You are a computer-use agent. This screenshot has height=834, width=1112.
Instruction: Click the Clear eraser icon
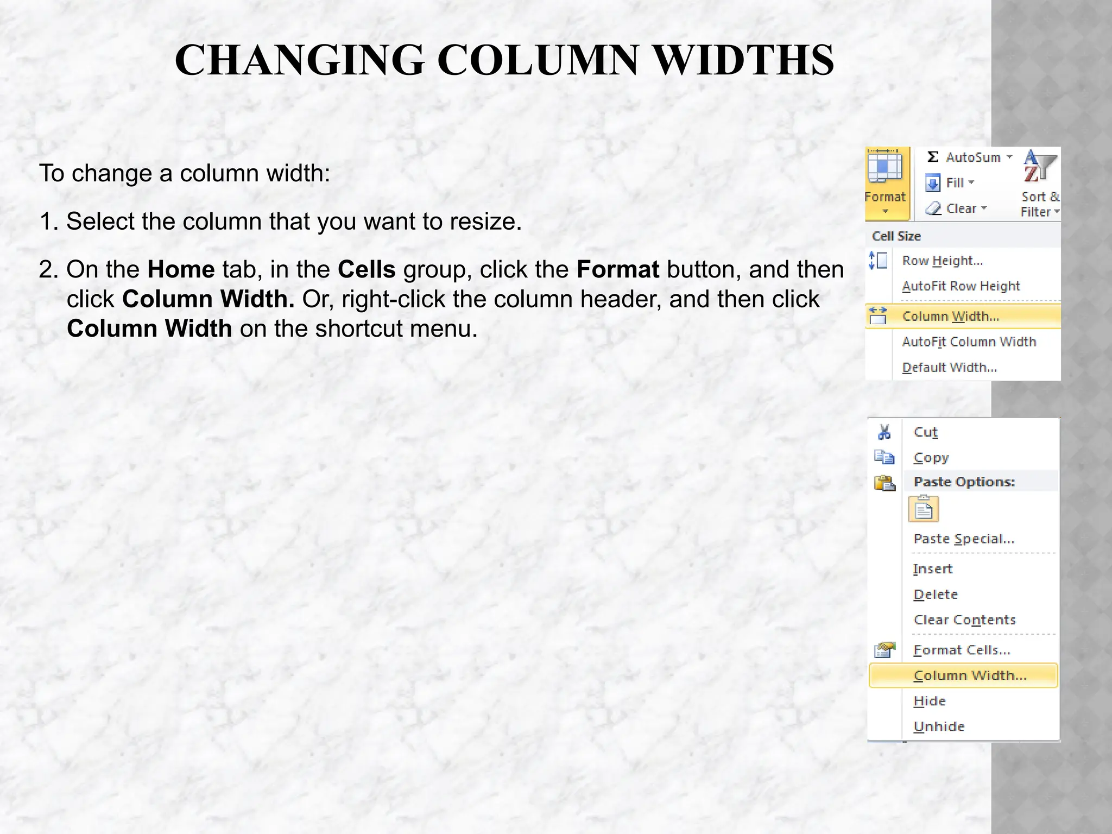click(933, 208)
